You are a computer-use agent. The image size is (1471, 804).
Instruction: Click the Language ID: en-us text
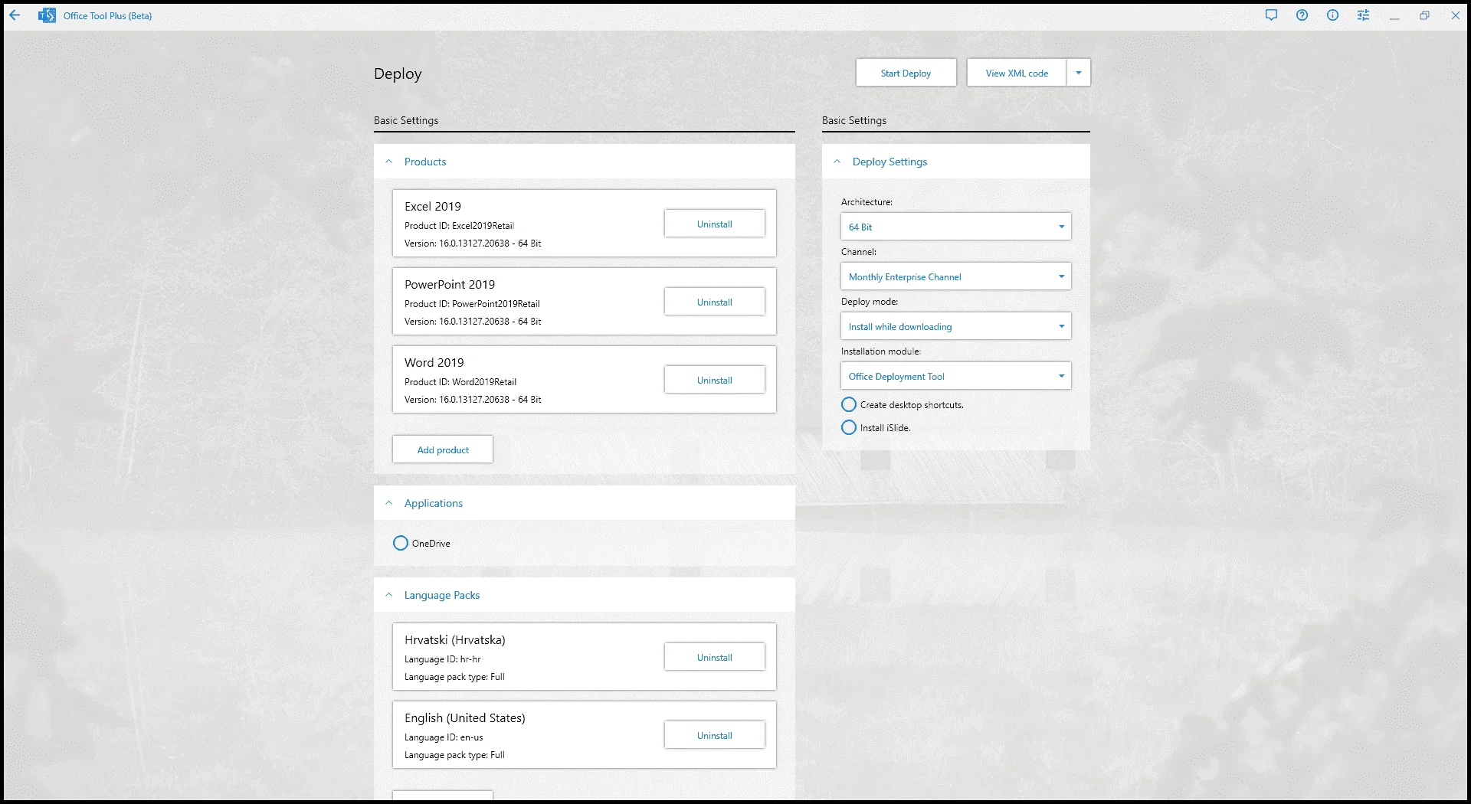pyautogui.click(x=444, y=737)
